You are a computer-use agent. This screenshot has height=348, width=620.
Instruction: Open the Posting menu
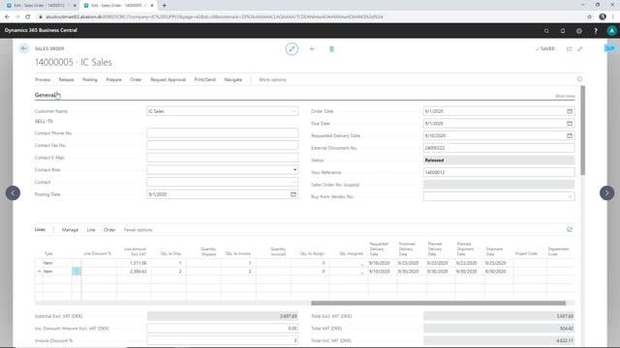click(x=90, y=79)
